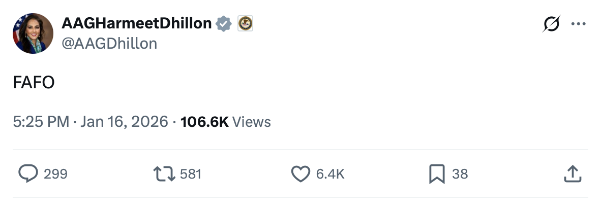Click the AAGHarmeetDhillon display name
The width and height of the screenshot is (601, 208).
[137, 23]
